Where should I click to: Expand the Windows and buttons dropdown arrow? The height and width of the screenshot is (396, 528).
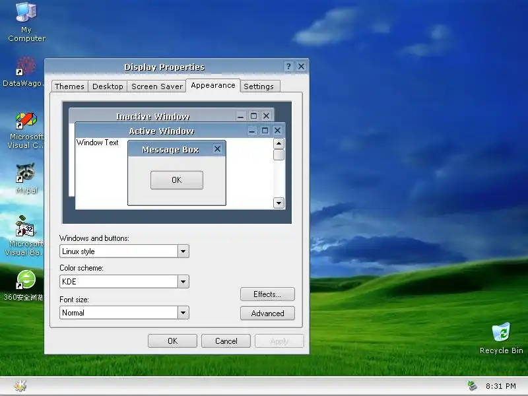click(183, 251)
